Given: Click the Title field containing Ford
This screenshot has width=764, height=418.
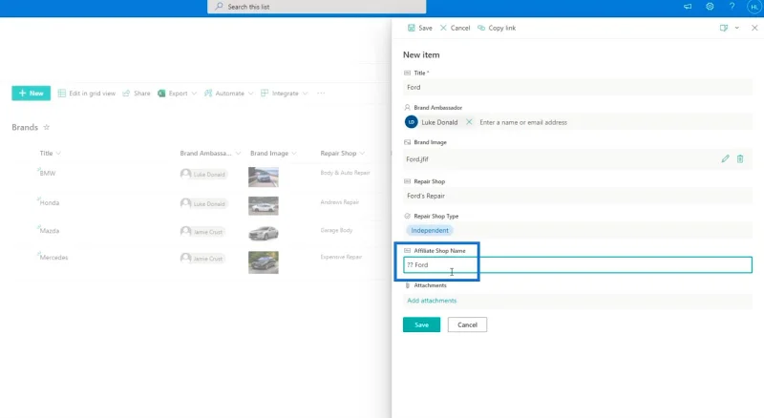Looking at the screenshot, I should (578, 87).
